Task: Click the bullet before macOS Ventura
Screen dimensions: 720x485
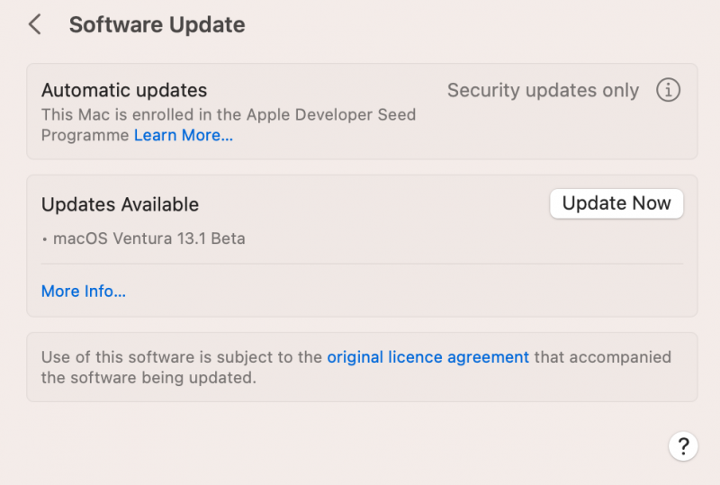Action: point(45,239)
